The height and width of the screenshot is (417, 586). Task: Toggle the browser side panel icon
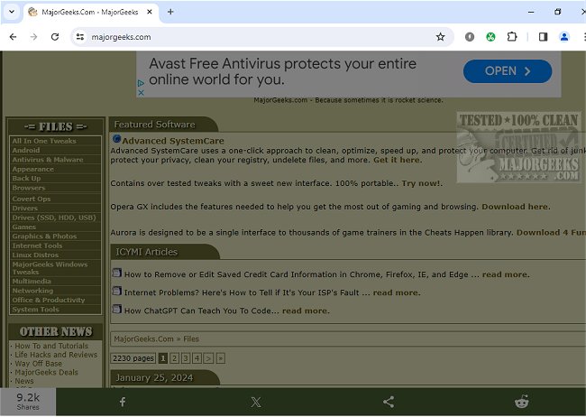(543, 37)
